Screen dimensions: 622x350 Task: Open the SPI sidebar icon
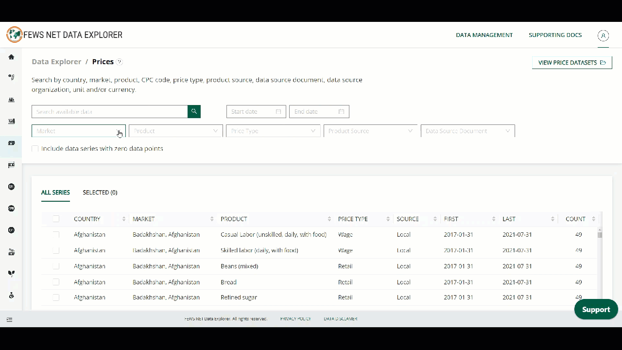(x=11, y=187)
